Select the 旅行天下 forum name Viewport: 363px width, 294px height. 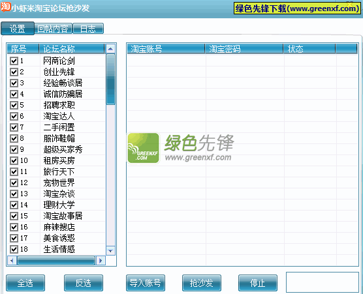[59, 172]
